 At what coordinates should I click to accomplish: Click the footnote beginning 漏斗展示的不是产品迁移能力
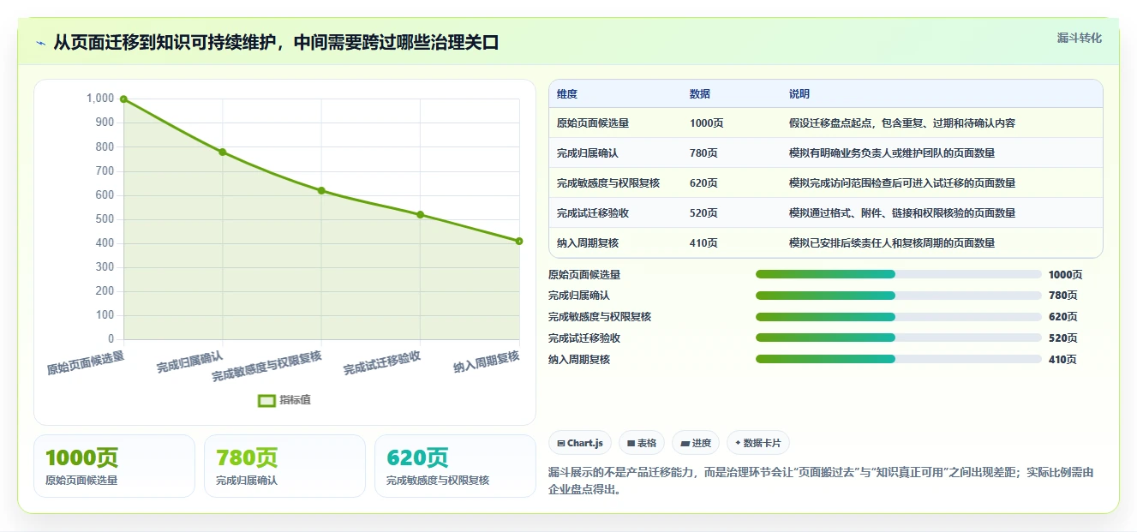click(x=820, y=481)
